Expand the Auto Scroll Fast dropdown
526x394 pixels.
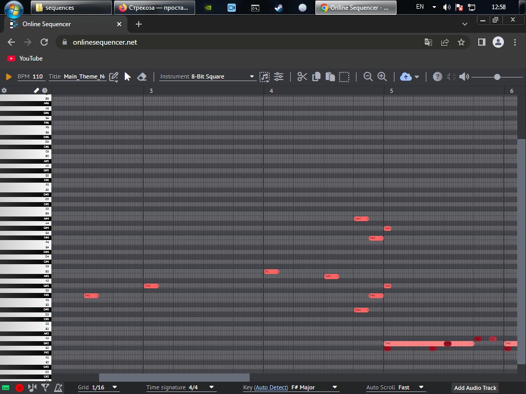coord(395,388)
